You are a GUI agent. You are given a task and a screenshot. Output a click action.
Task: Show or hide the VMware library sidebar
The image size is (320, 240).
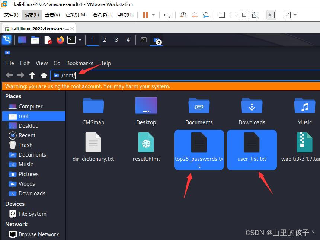pyautogui.click(x=222, y=15)
